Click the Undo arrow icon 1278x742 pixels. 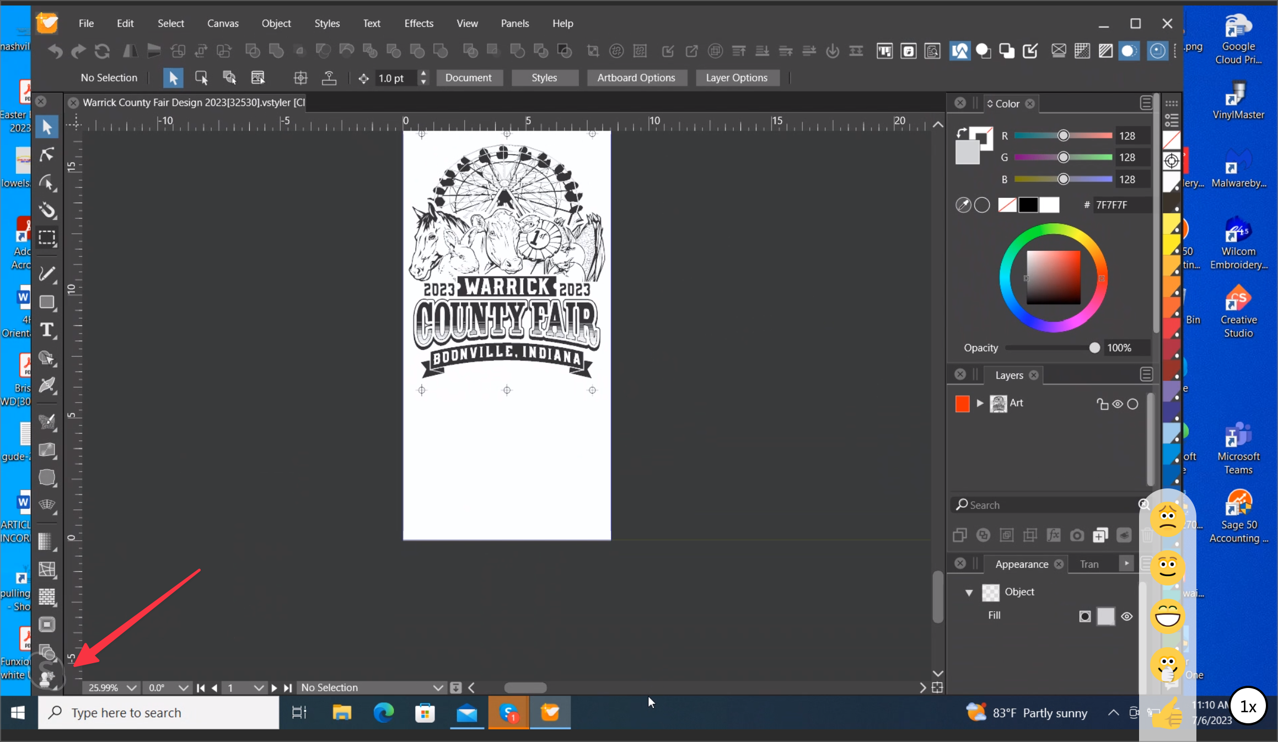55,51
